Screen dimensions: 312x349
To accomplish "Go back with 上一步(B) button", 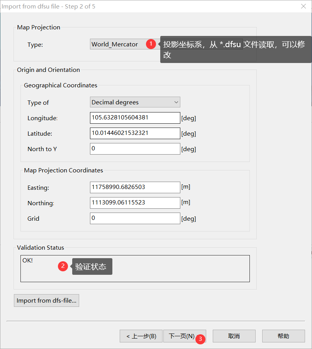I will (141, 336).
